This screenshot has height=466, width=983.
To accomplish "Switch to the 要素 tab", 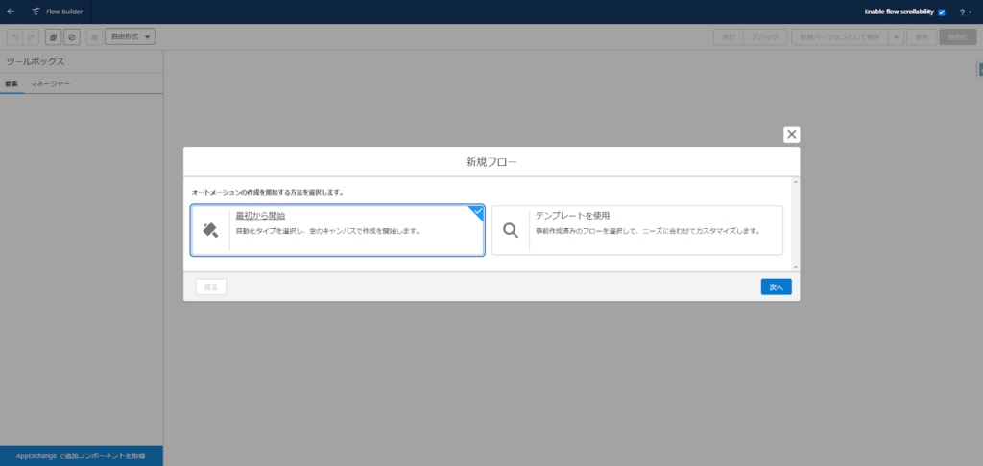I will tap(12, 84).
